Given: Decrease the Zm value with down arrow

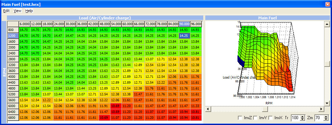Looking at the screenshot, I should (x=326, y=119).
